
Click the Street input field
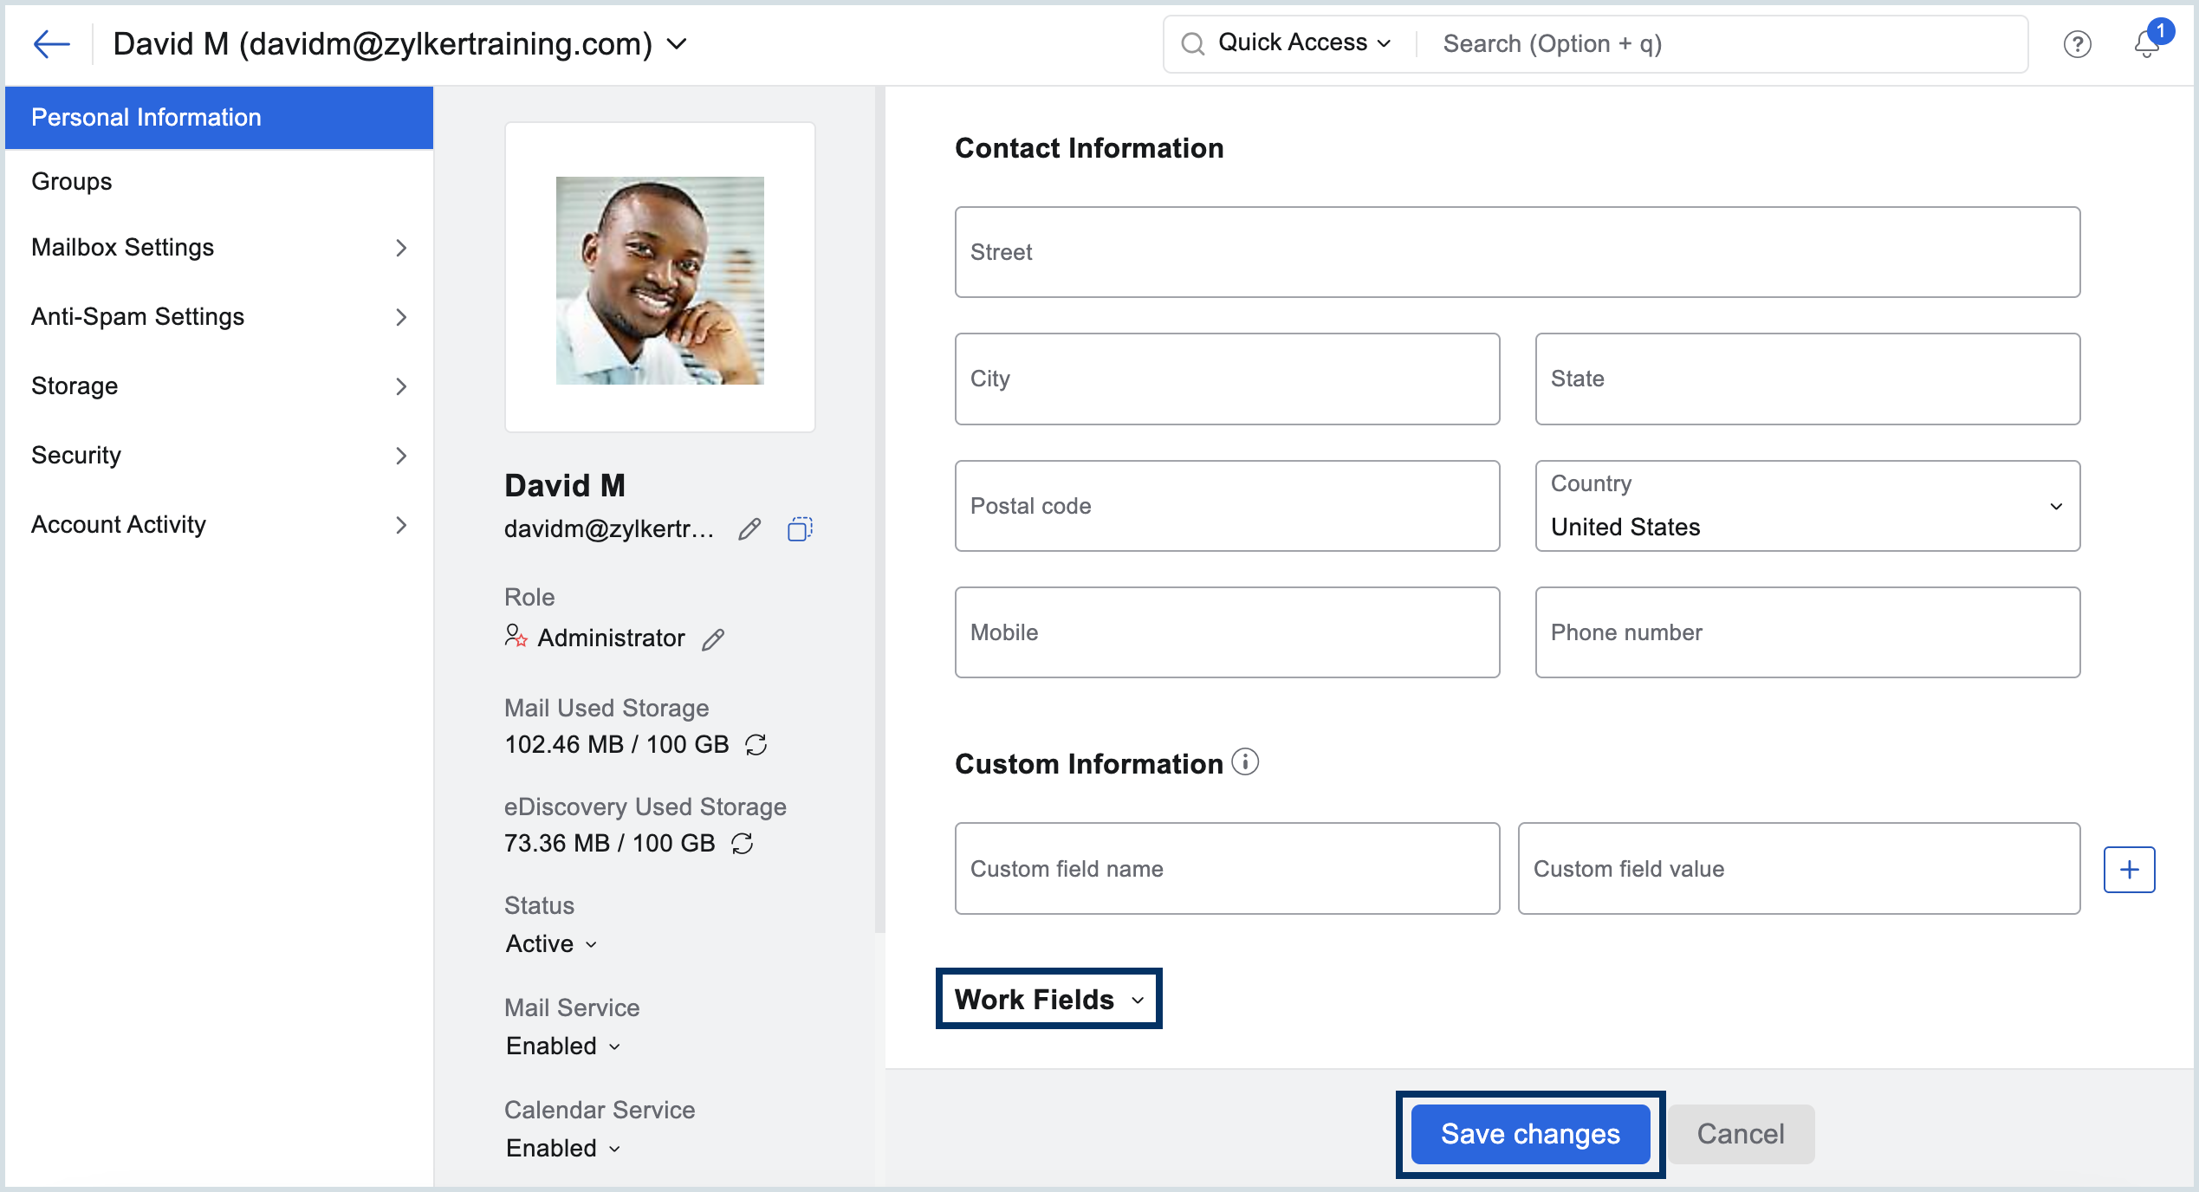[x=1517, y=252]
